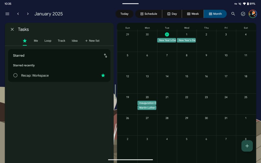Open the hamburger main menu

pyautogui.click(x=7, y=14)
